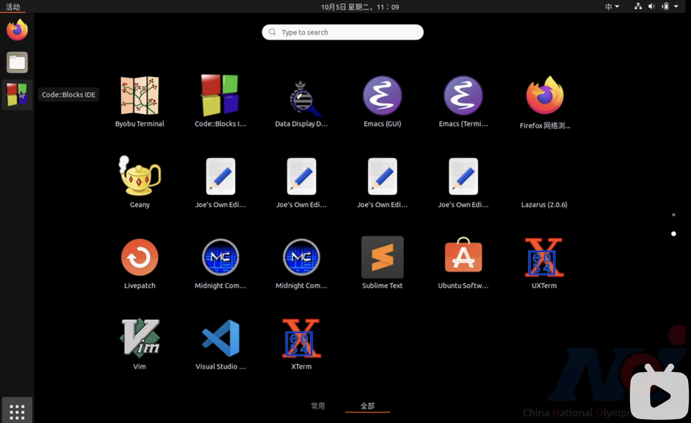Click Firefox in the left dock
Viewport: 691px width, 423px height.
click(17, 30)
